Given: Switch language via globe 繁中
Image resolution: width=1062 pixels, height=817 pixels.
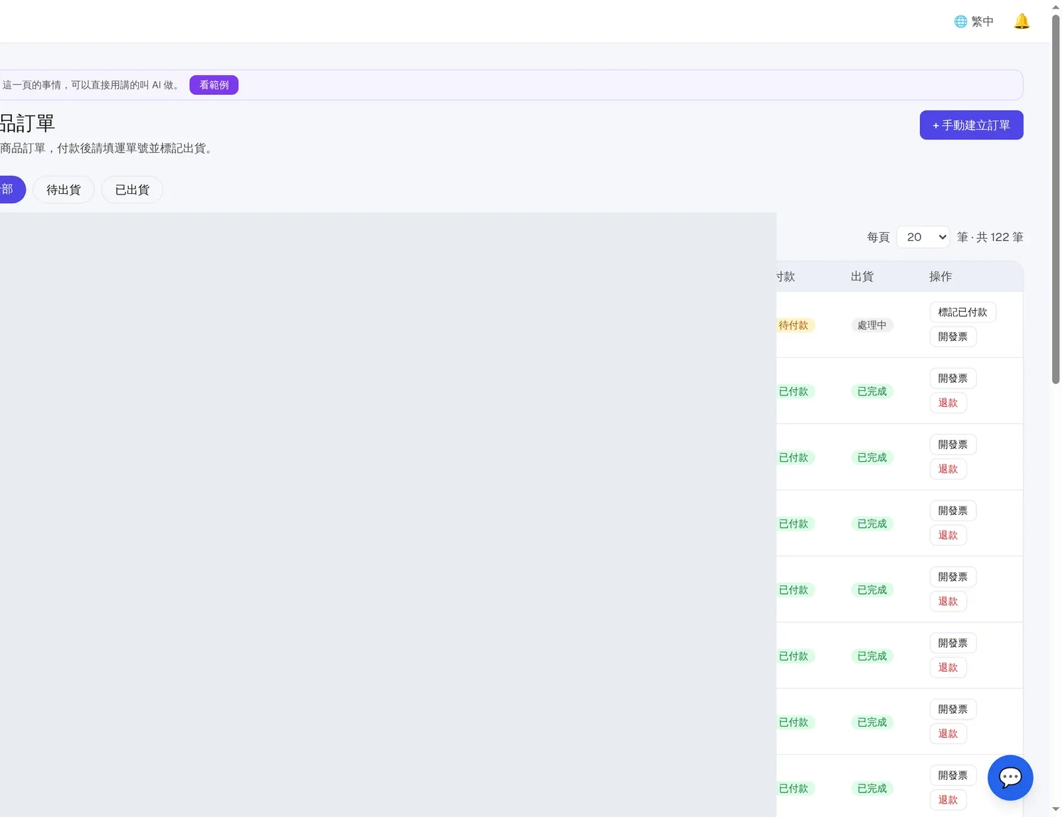Looking at the screenshot, I should pyautogui.click(x=974, y=21).
